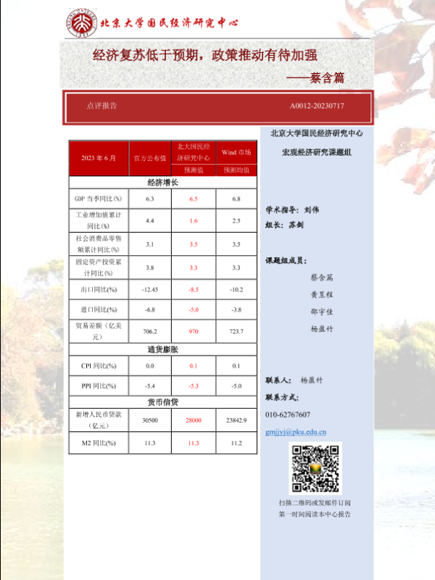Click the 宏观经济研究课题组 heading

pyautogui.click(x=316, y=152)
